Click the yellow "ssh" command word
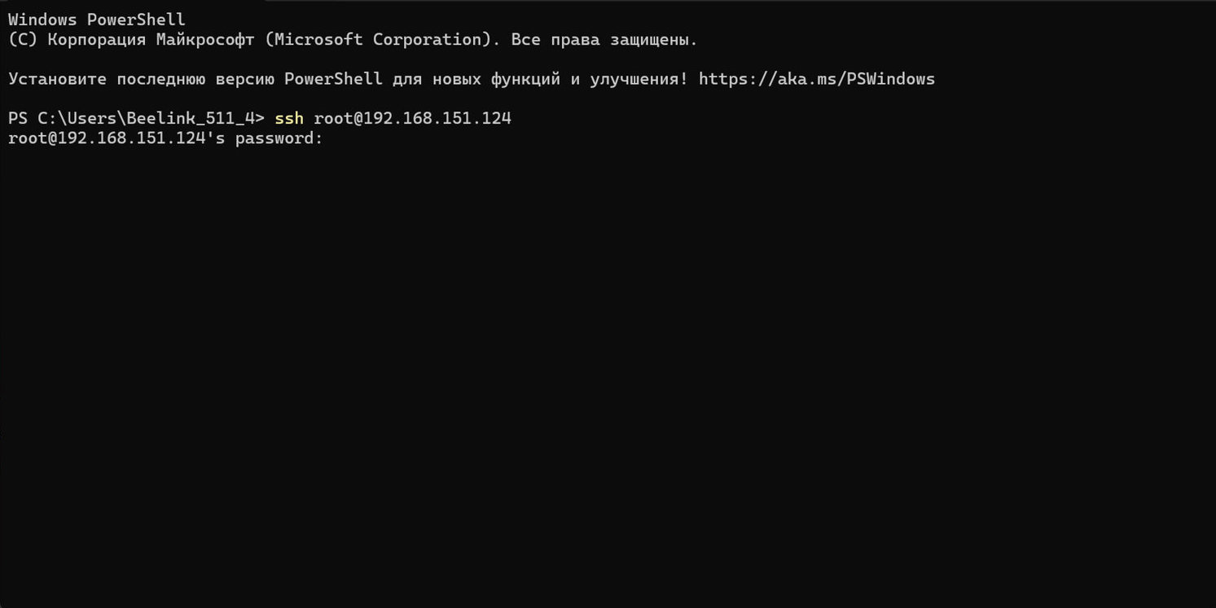 289,119
